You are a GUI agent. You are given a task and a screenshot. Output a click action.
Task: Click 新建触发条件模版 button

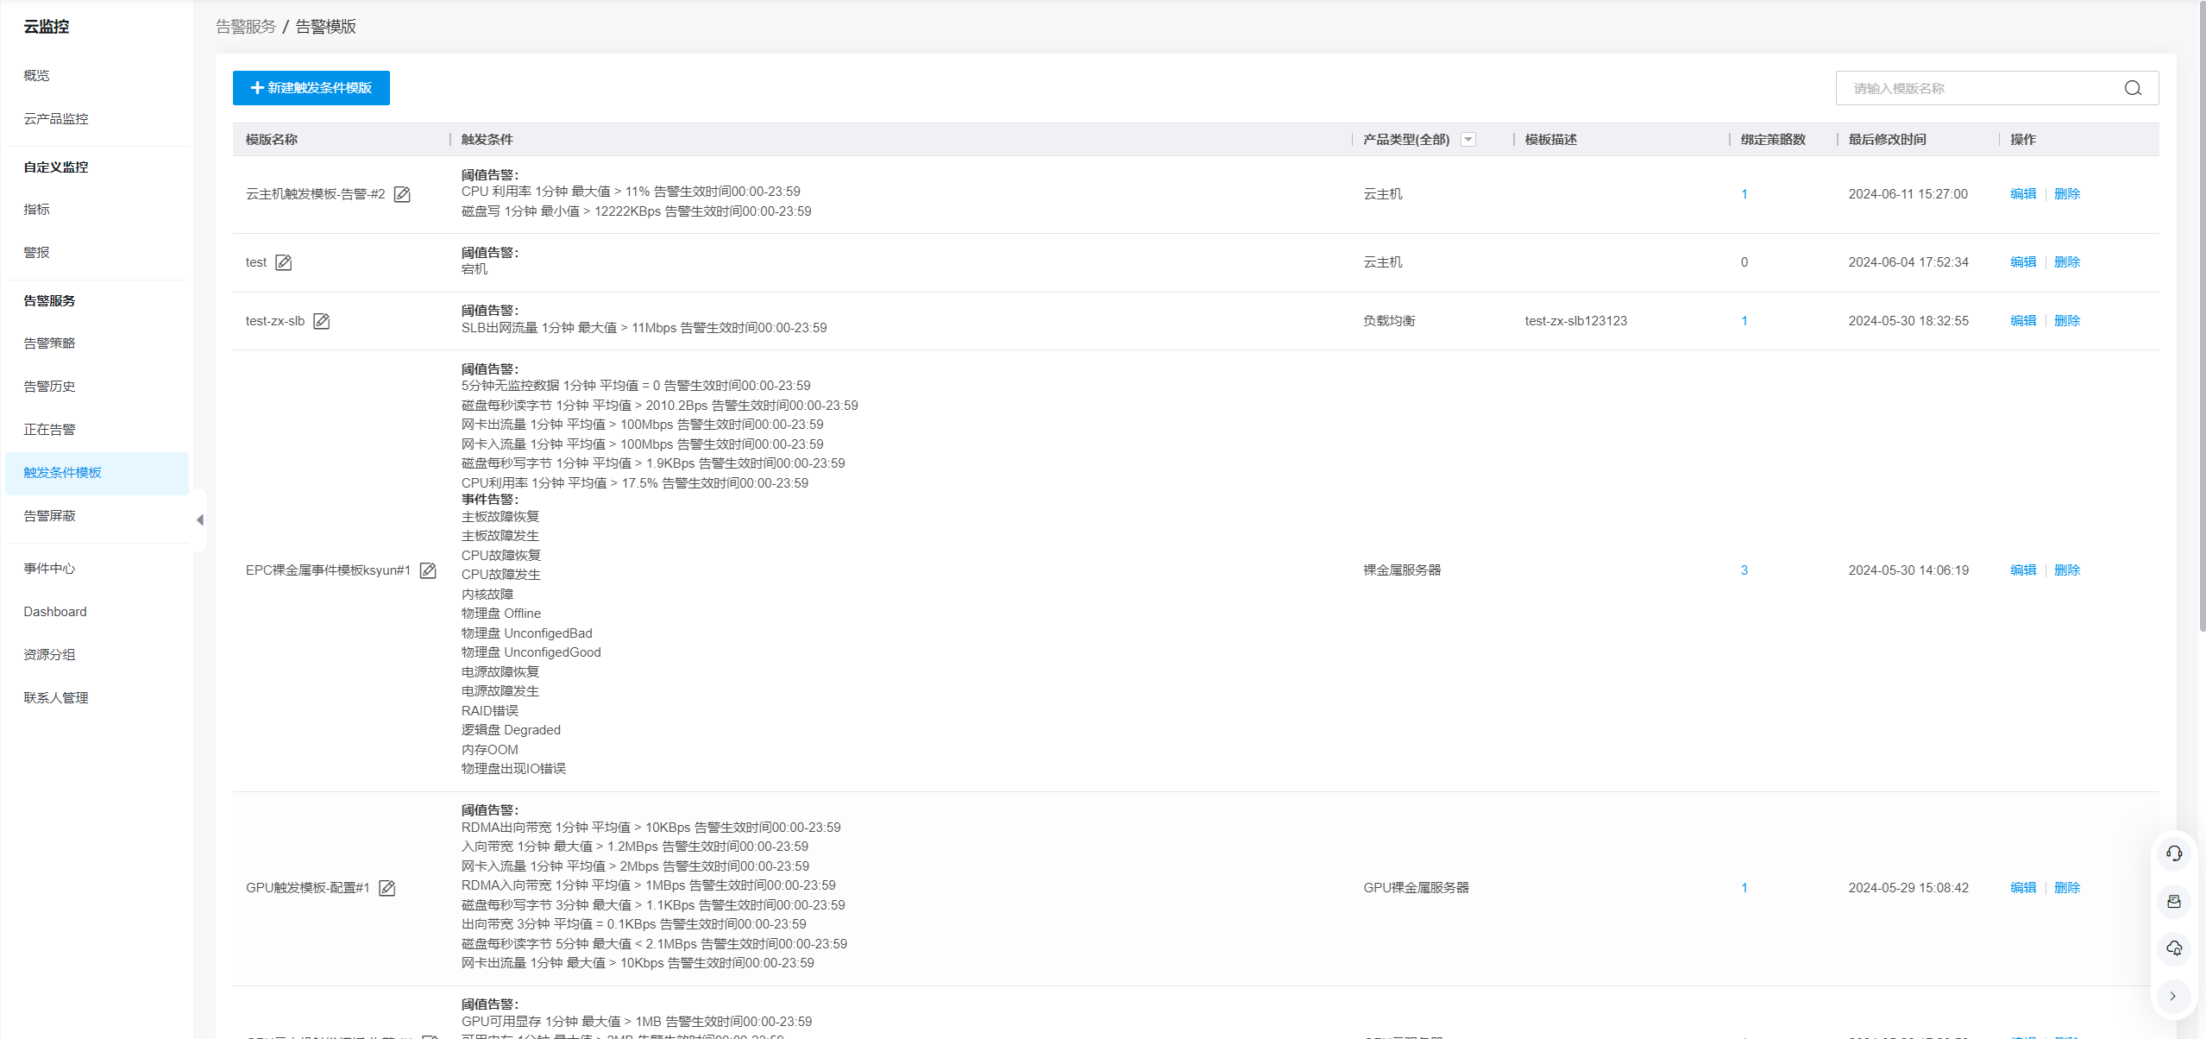click(x=311, y=88)
